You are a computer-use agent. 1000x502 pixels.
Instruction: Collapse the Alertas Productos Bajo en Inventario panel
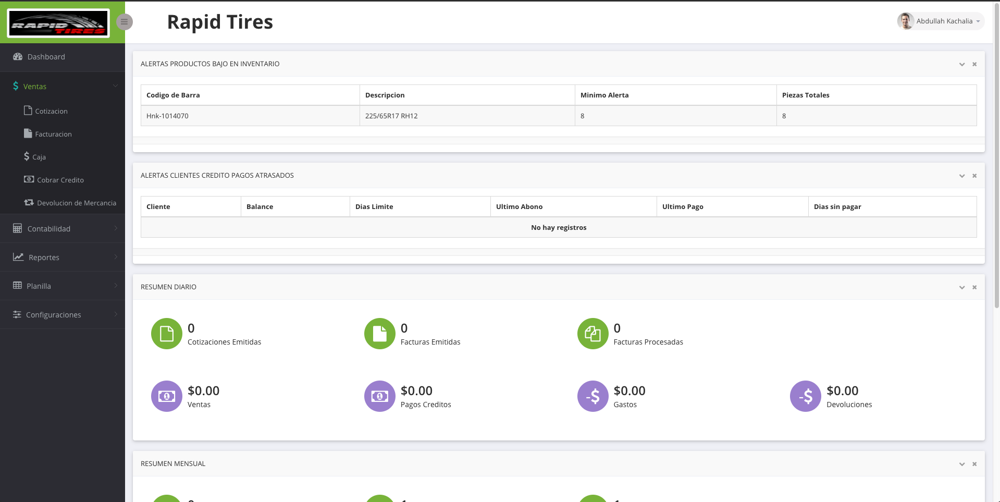click(x=962, y=64)
